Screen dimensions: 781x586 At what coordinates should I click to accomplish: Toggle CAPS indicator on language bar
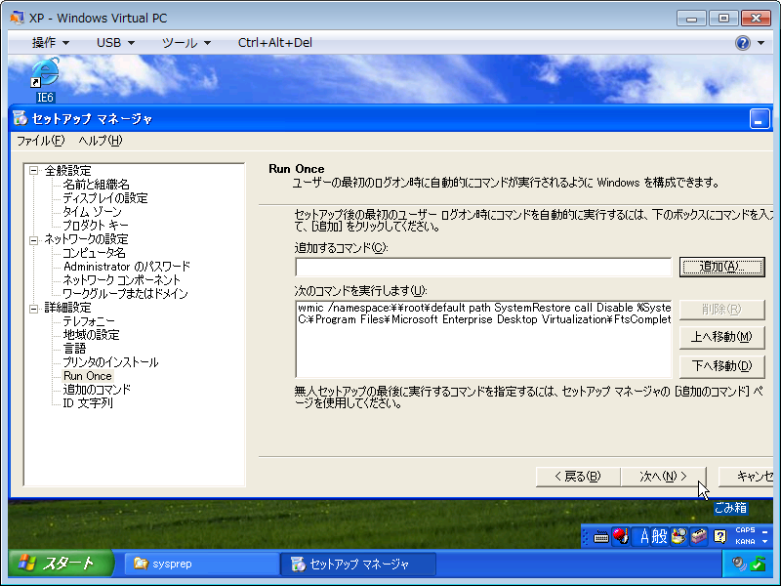click(x=745, y=530)
